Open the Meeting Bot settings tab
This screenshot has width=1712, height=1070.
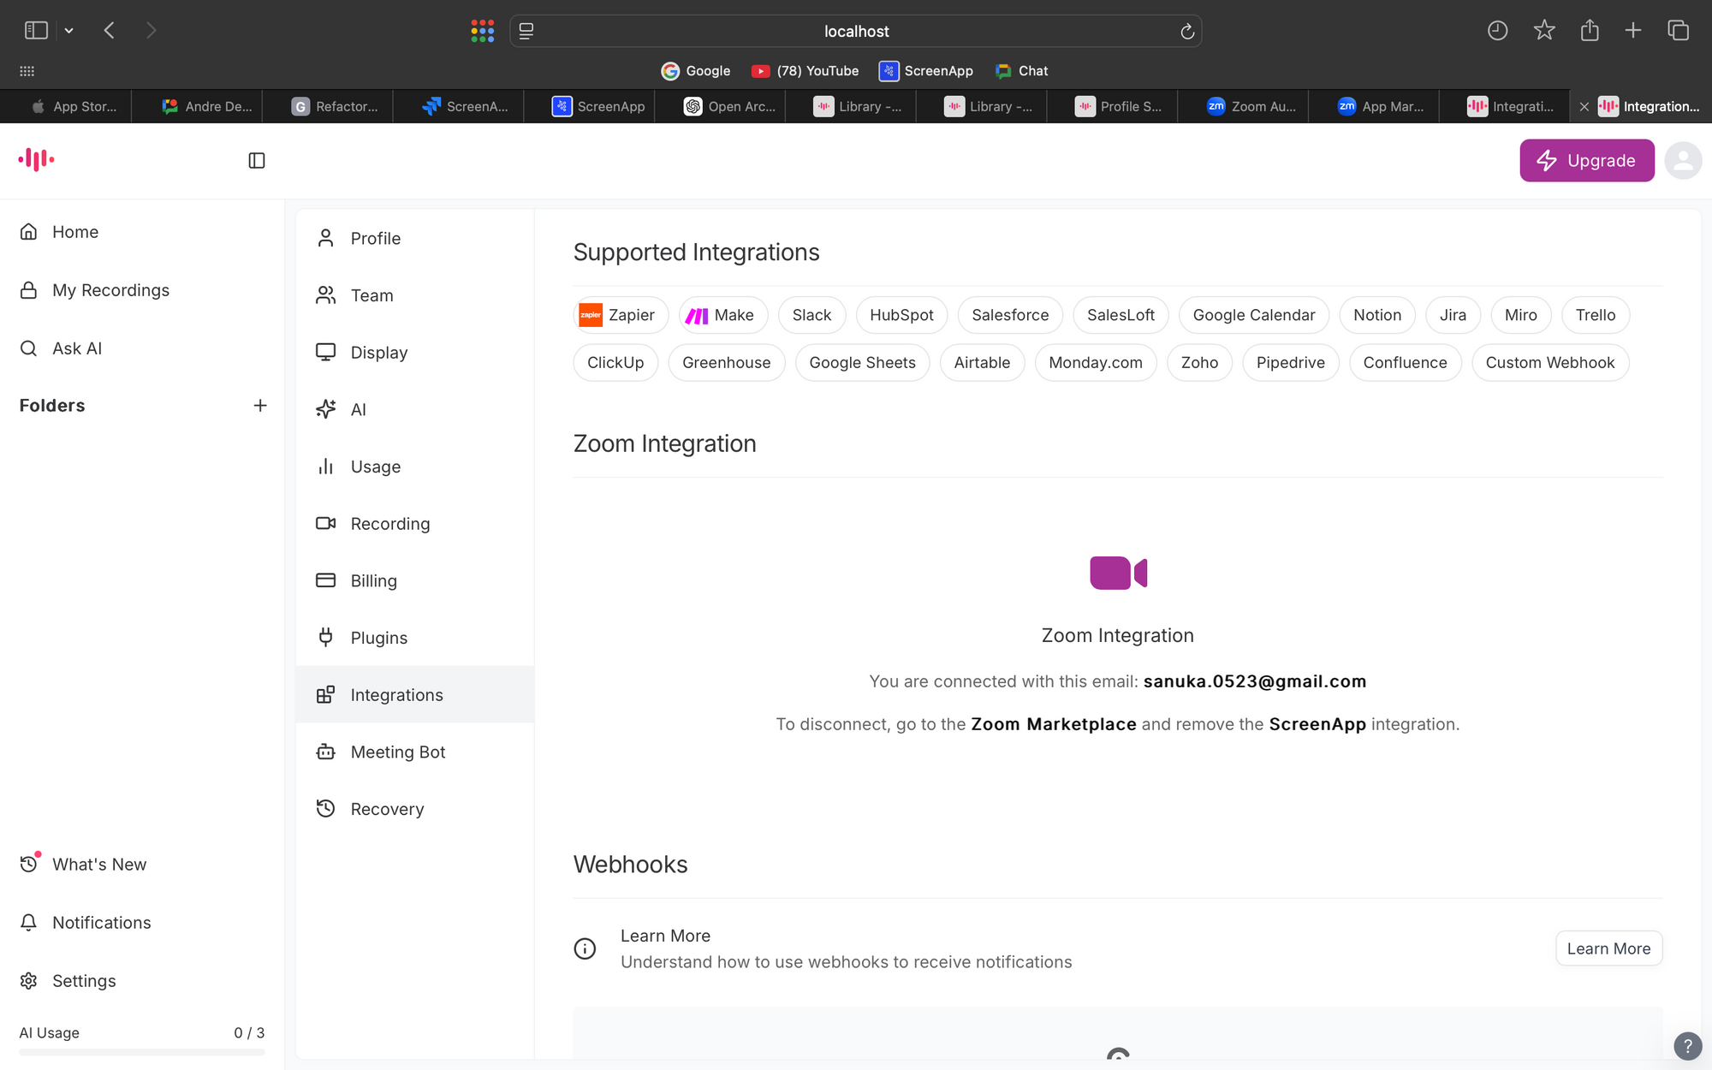click(x=397, y=752)
